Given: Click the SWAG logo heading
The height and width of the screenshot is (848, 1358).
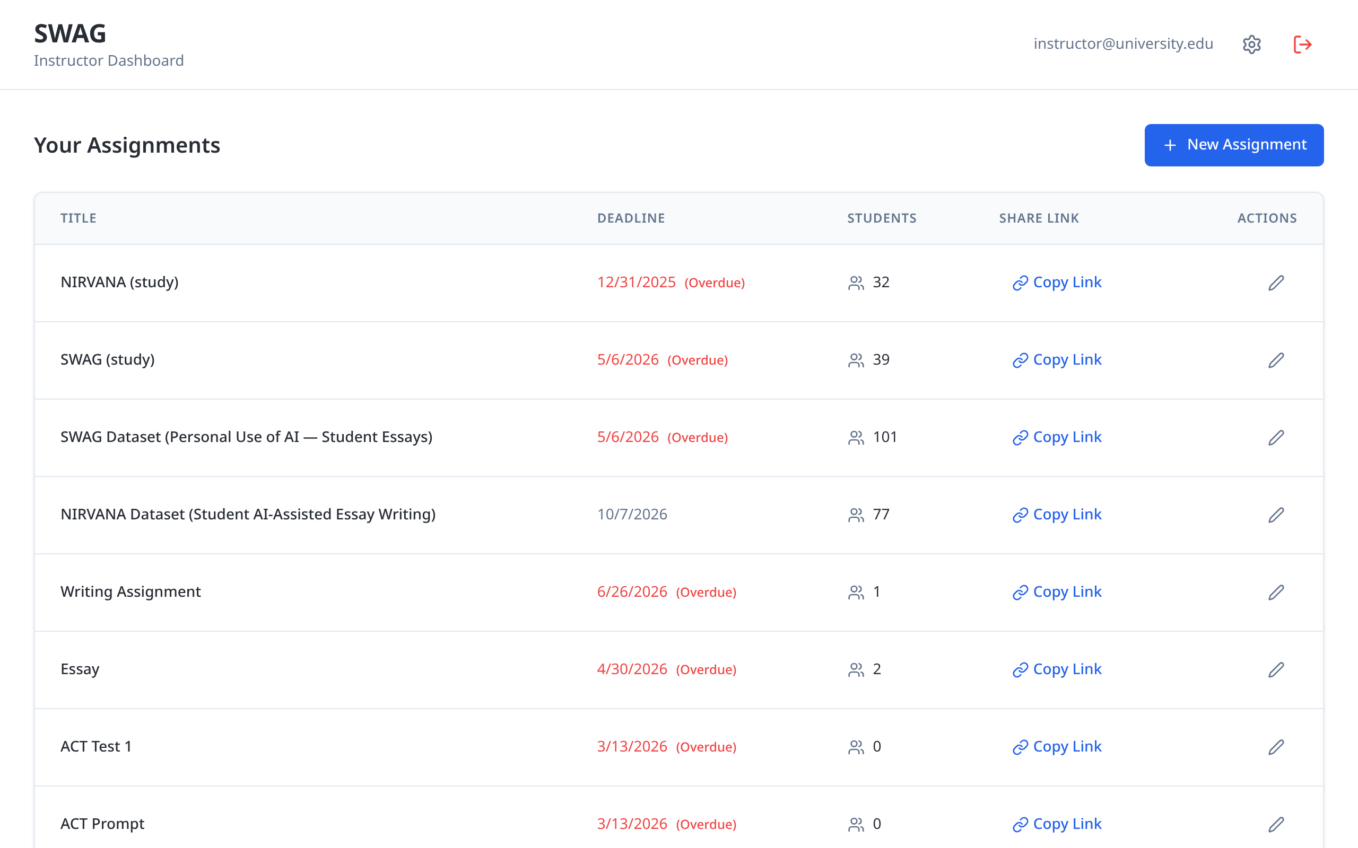Looking at the screenshot, I should pos(70,33).
